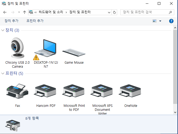The image size is (178, 134).
Task: Click the scrollbar down arrow
Action: 175,112
